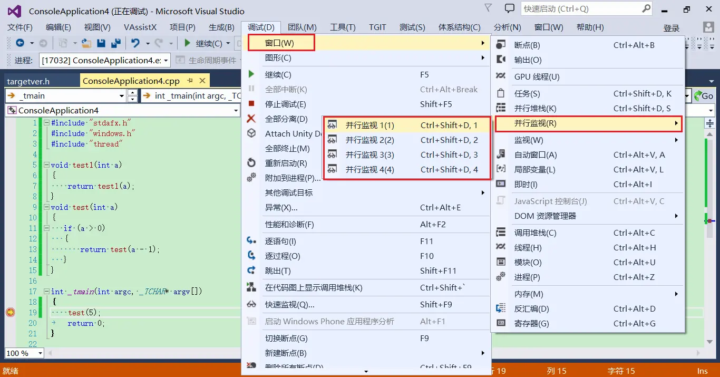Click the 登录 sign-in link
Image resolution: width=720 pixels, height=377 pixels.
(672, 28)
